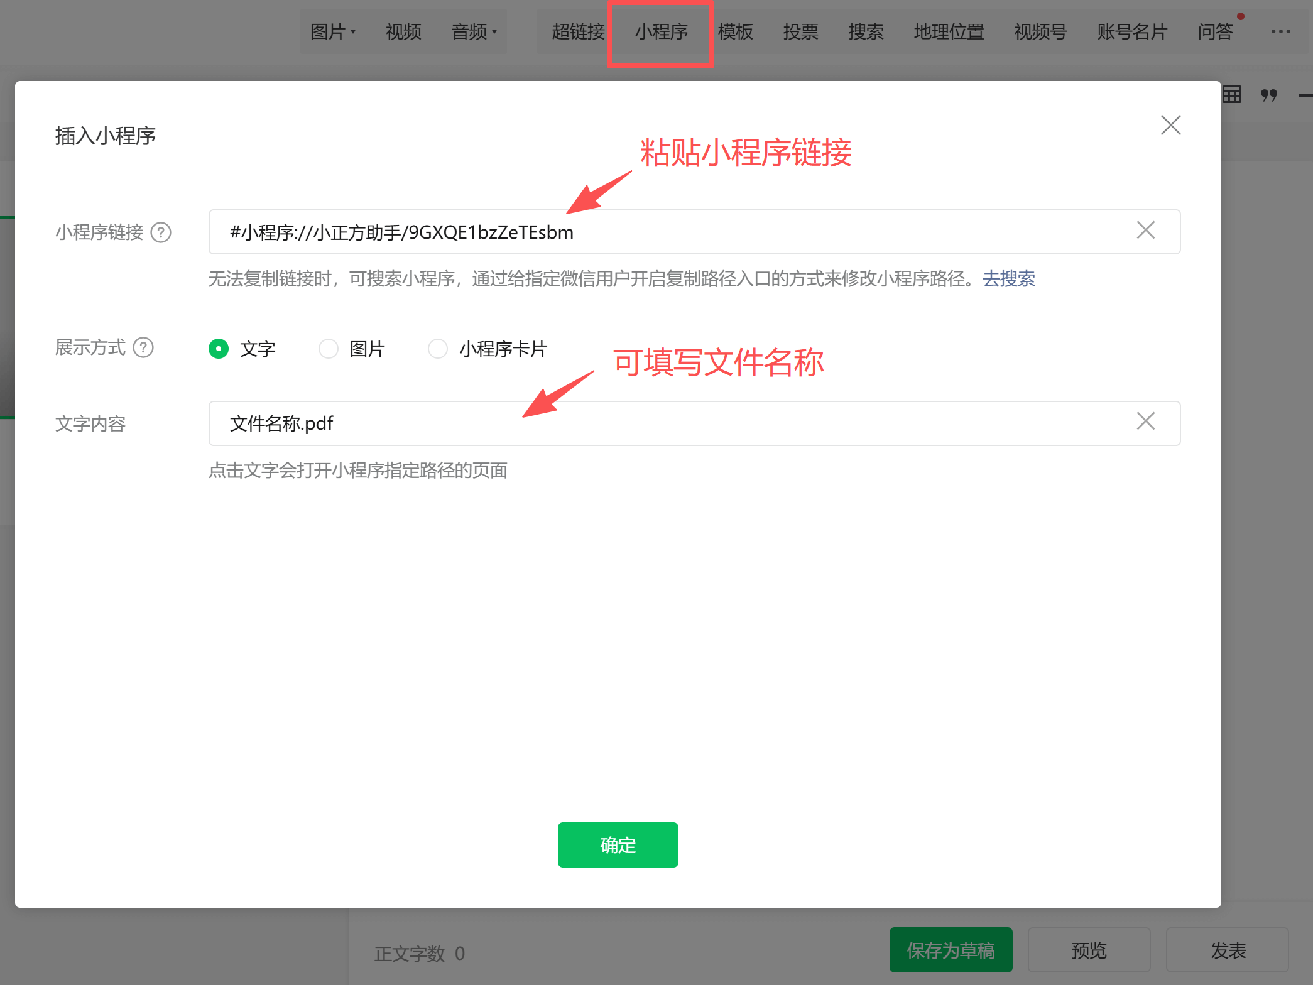
Task: Expand the 音频 dropdown in toolbar
Action: click(x=474, y=31)
